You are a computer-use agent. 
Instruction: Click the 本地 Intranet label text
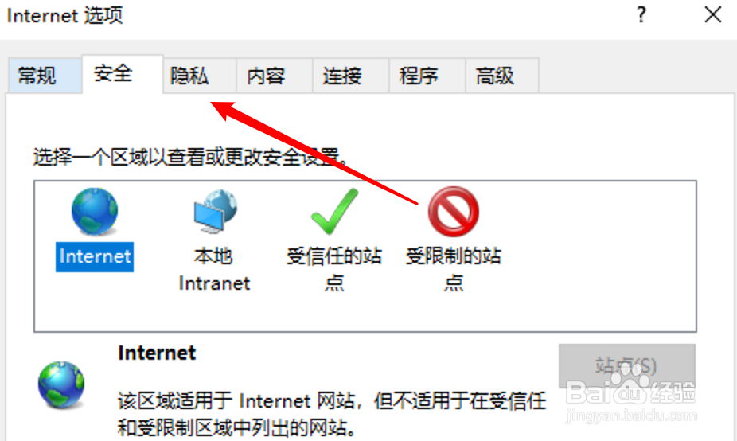214,269
